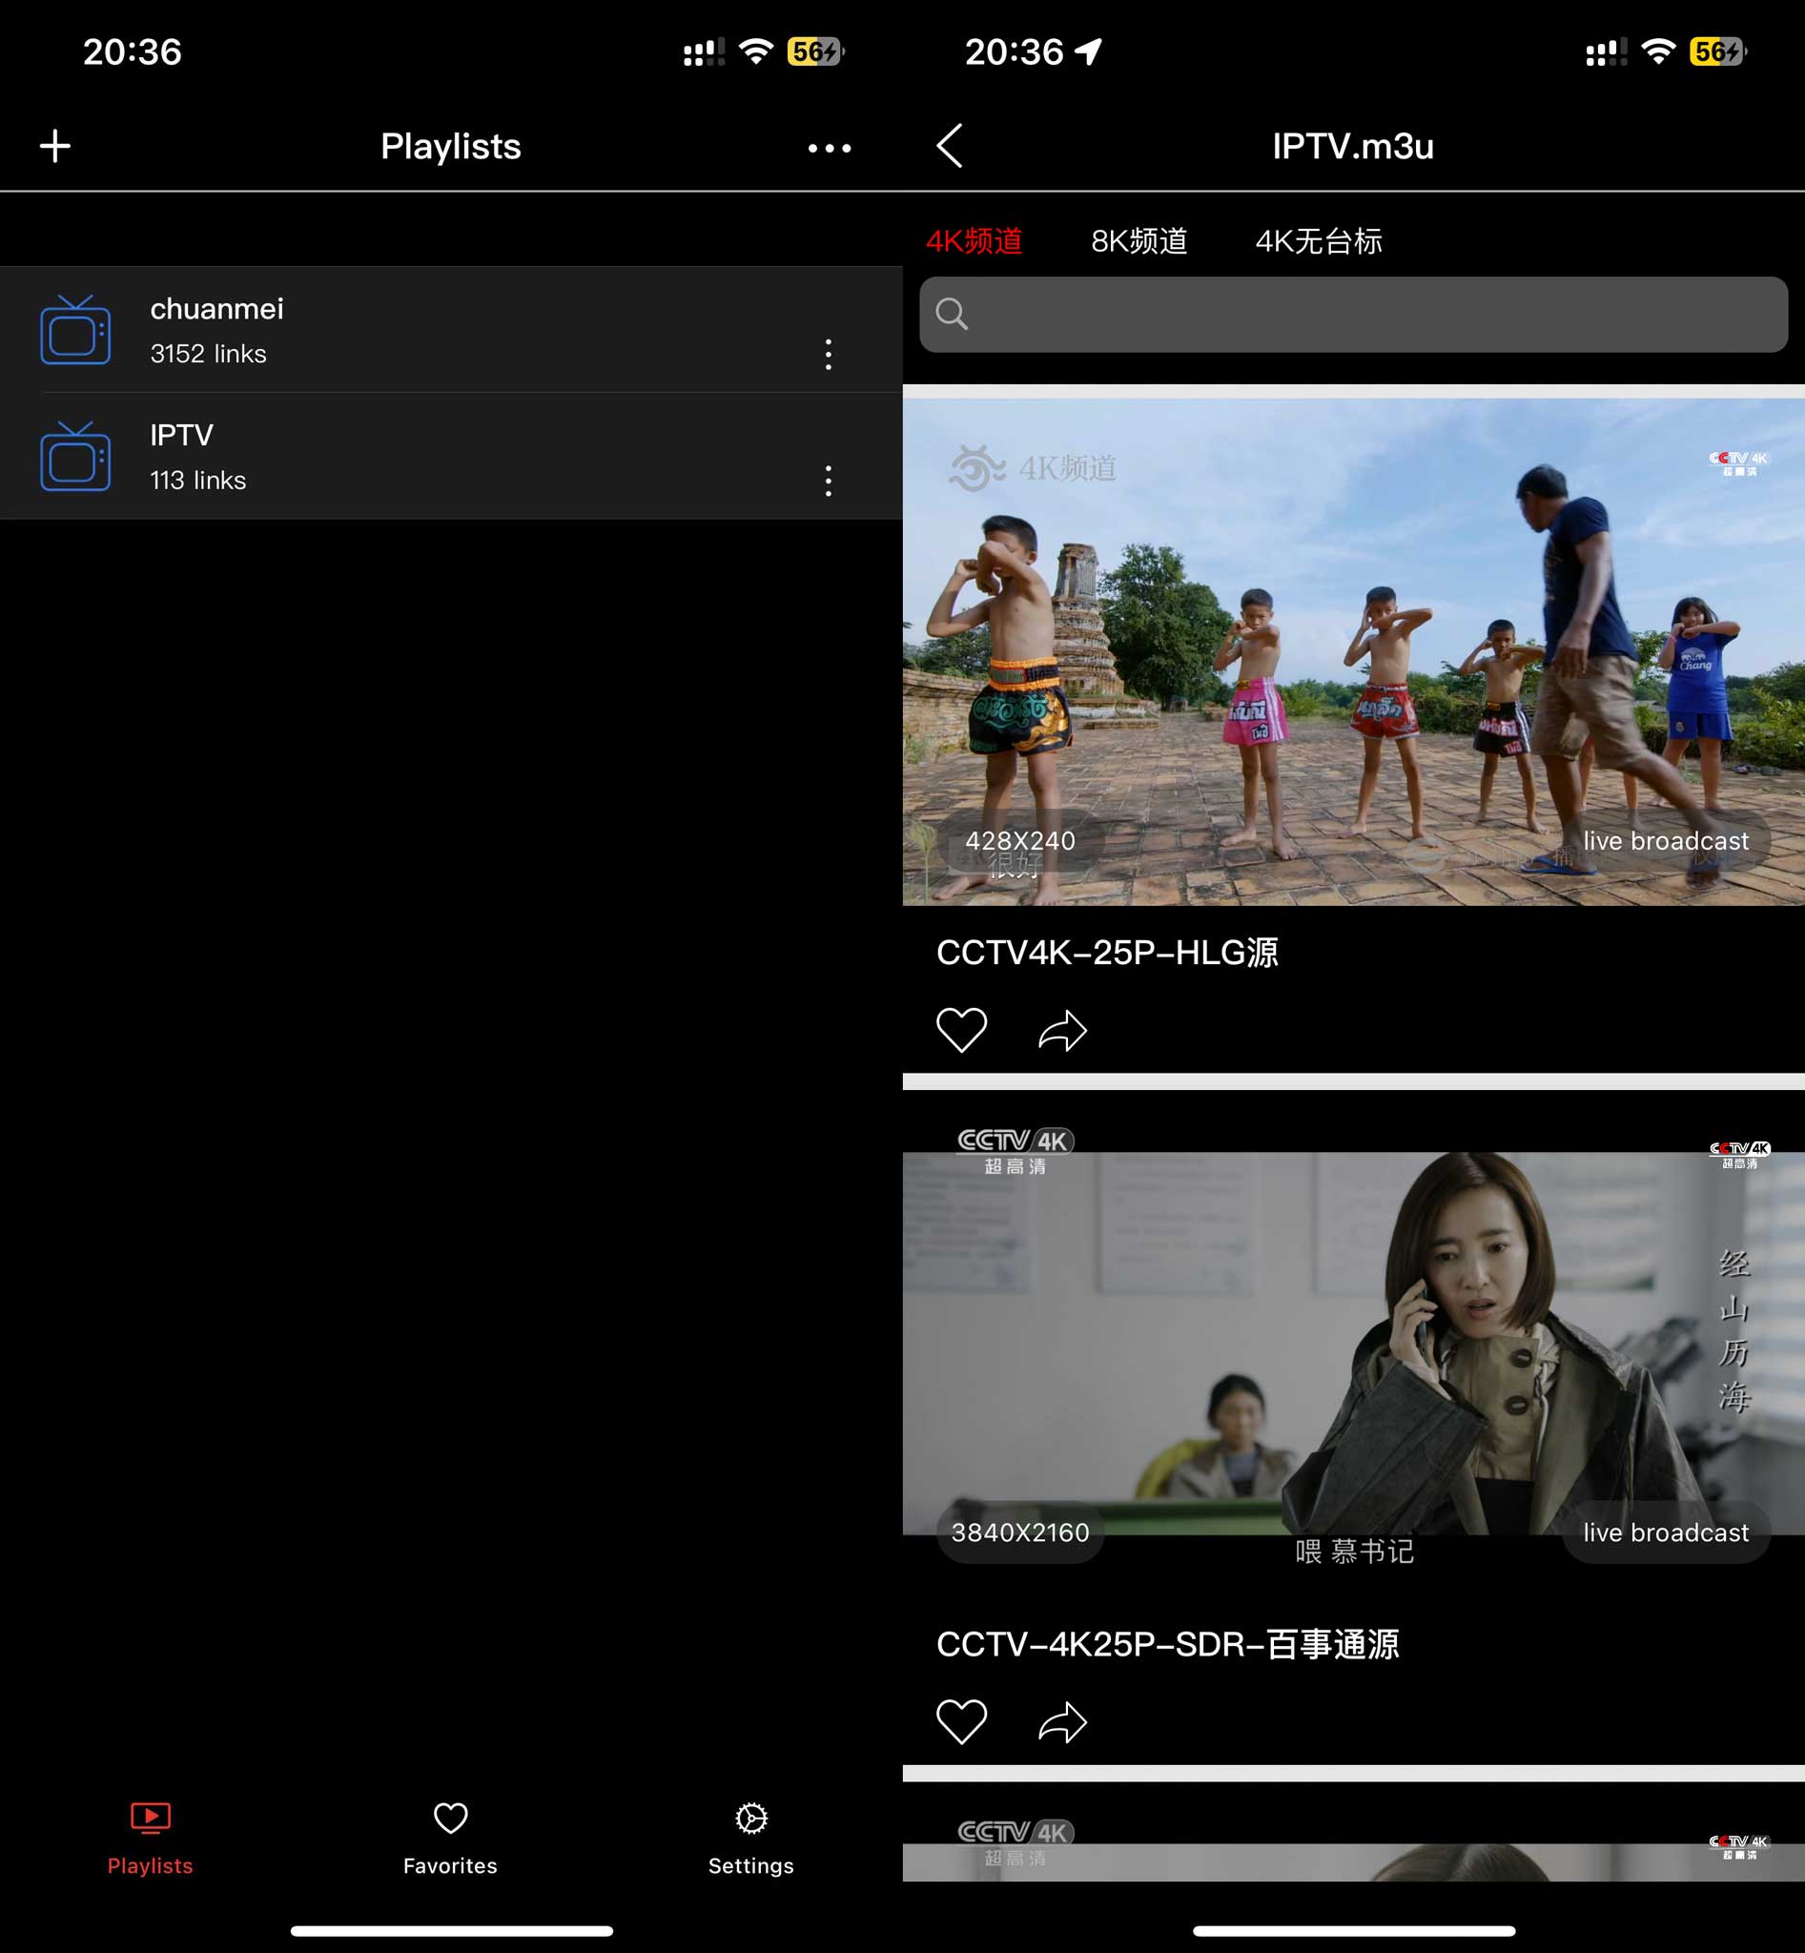Open the Playlists overflow menu

[829, 146]
